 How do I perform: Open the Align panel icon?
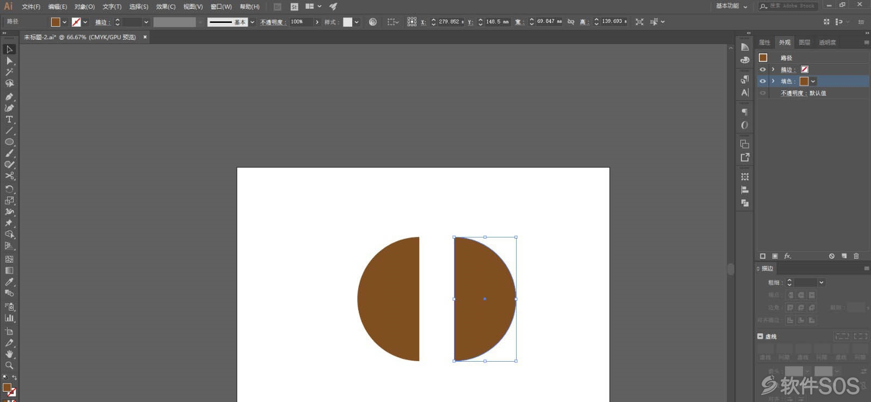pos(745,190)
